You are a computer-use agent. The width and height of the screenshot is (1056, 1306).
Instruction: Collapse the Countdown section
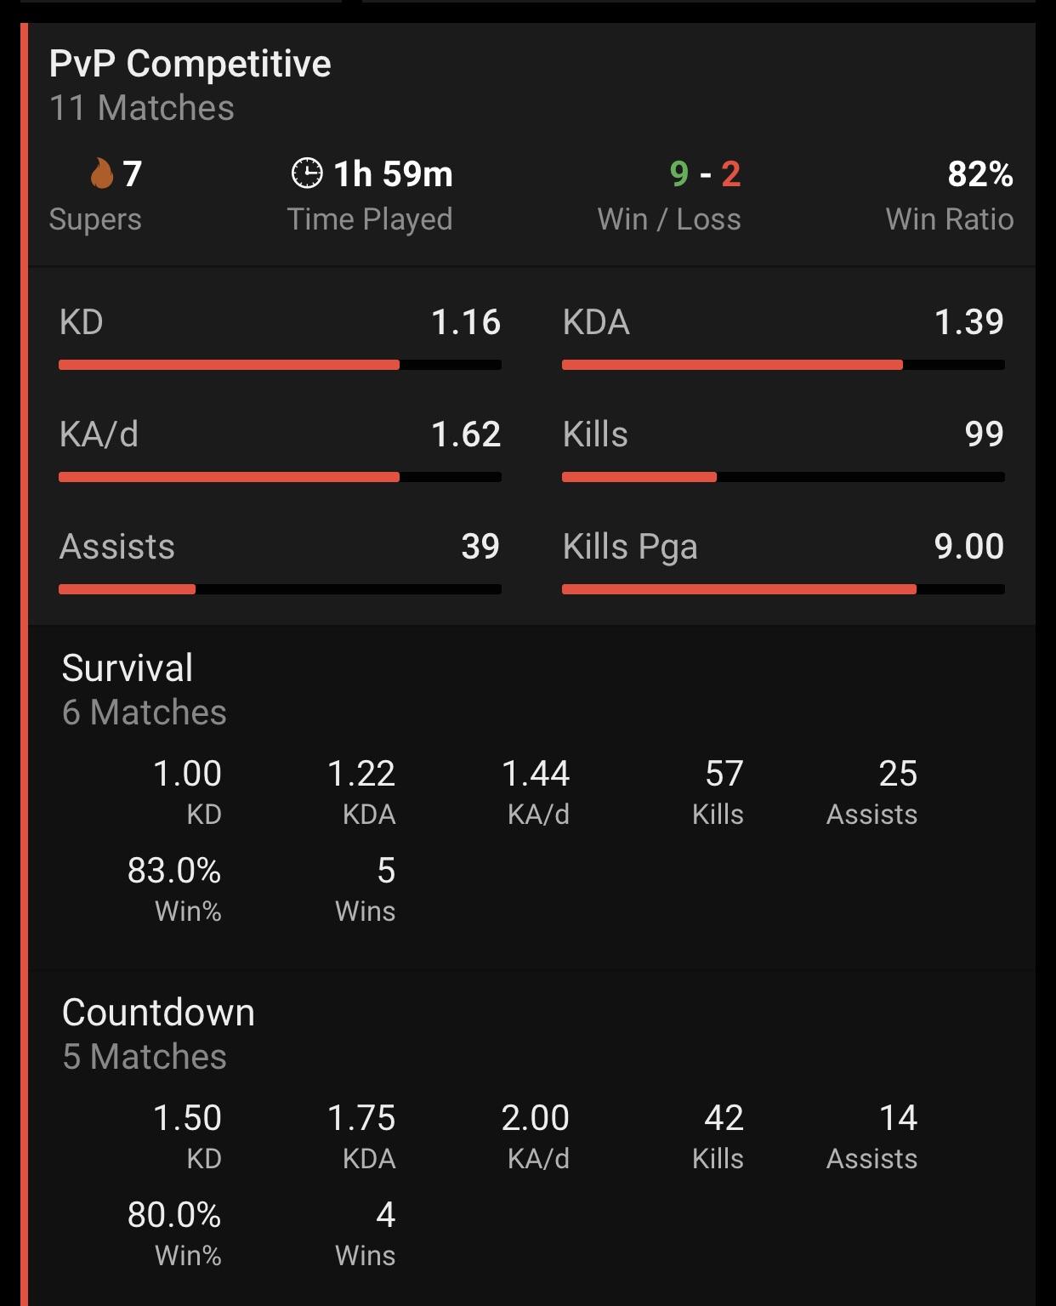(x=158, y=1011)
